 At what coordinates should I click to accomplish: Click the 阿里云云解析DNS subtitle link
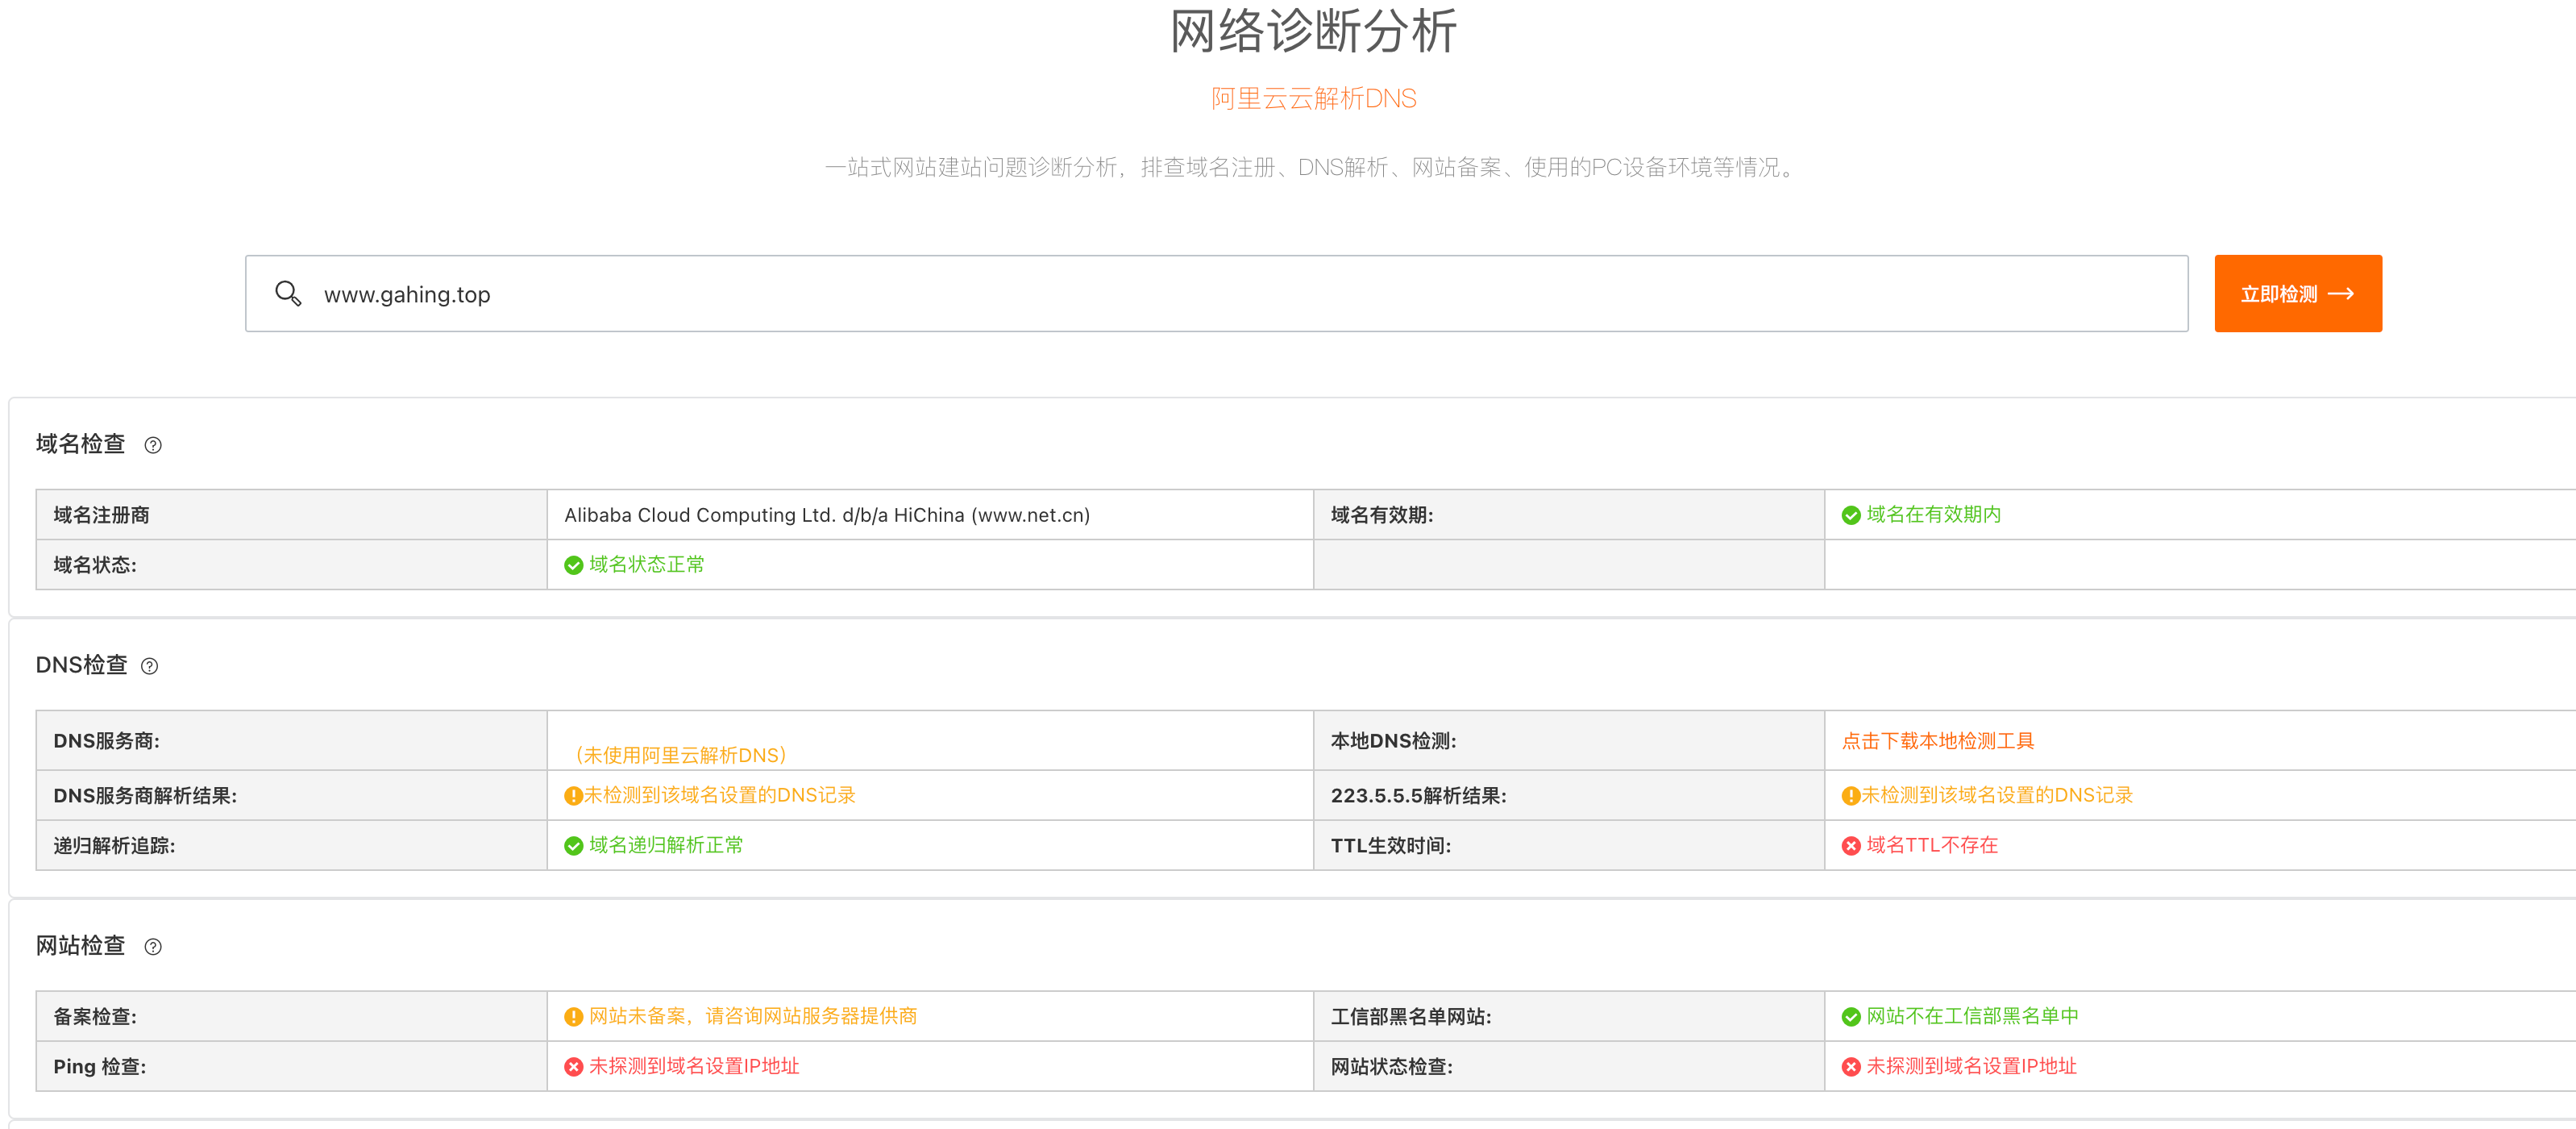pyautogui.click(x=1313, y=98)
